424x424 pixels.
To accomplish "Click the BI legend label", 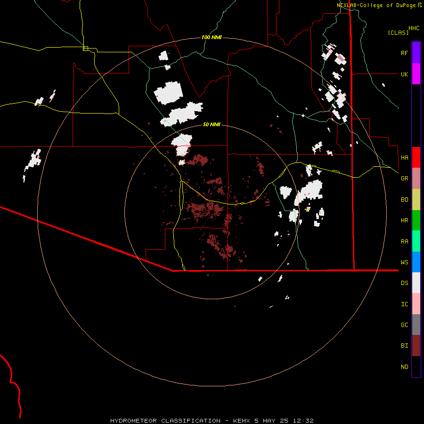I will (x=404, y=346).
